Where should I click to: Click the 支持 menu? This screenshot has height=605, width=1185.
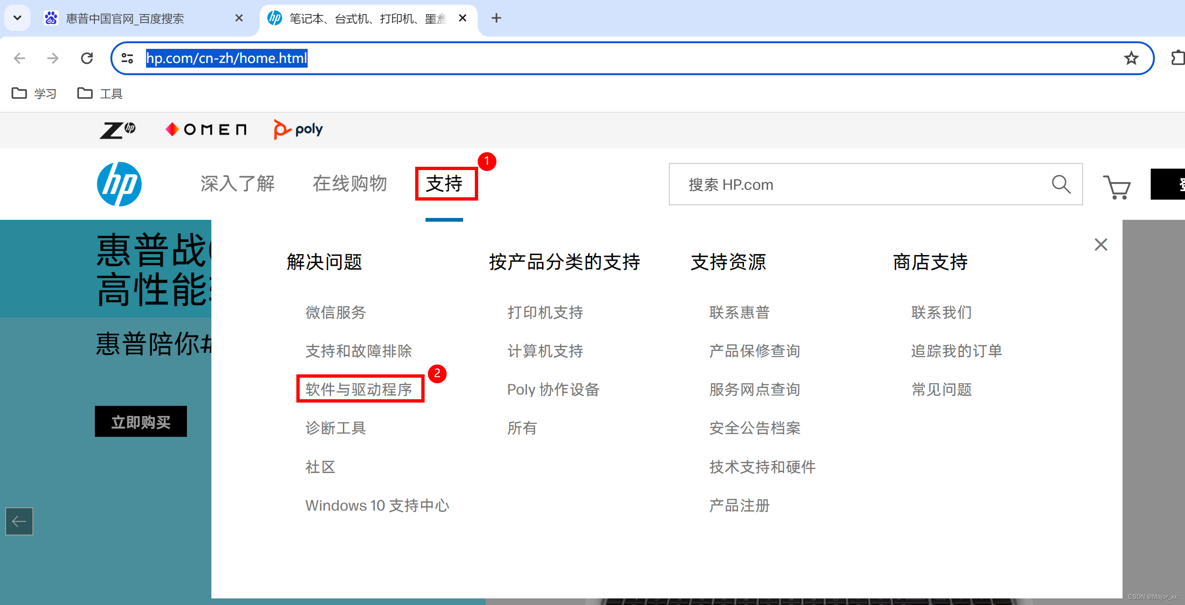(444, 184)
